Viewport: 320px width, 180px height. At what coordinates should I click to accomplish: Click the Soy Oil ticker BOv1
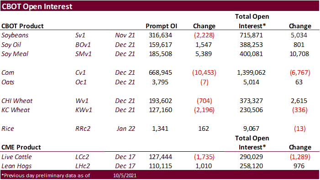click(83, 45)
